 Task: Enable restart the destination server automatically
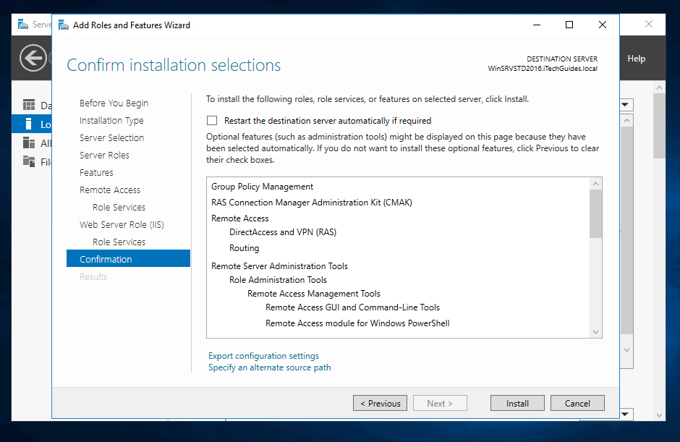pyautogui.click(x=212, y=120)
